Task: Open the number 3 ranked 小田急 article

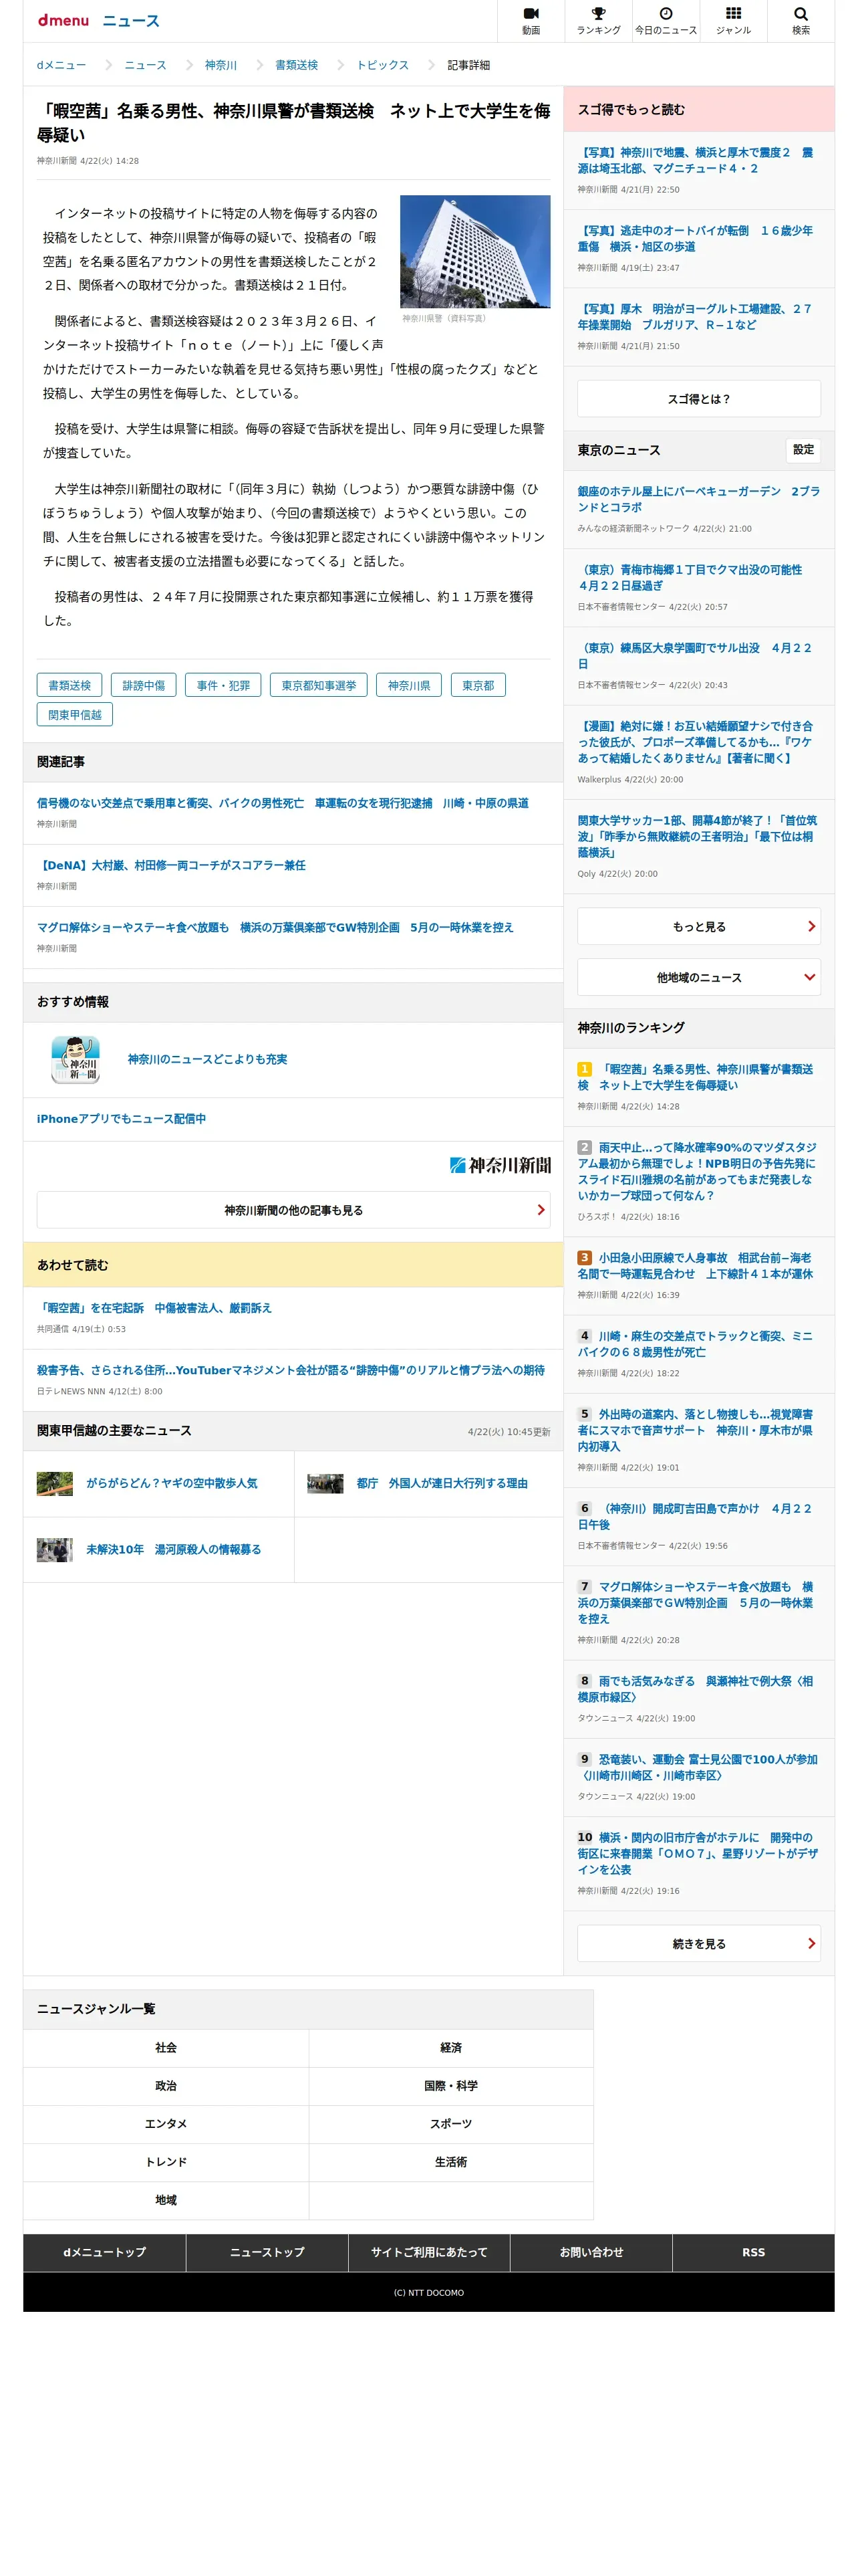Action: pos(696,1265)
